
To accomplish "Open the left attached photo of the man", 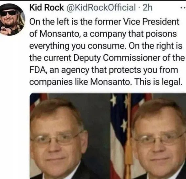I will [x=70, y=136].
